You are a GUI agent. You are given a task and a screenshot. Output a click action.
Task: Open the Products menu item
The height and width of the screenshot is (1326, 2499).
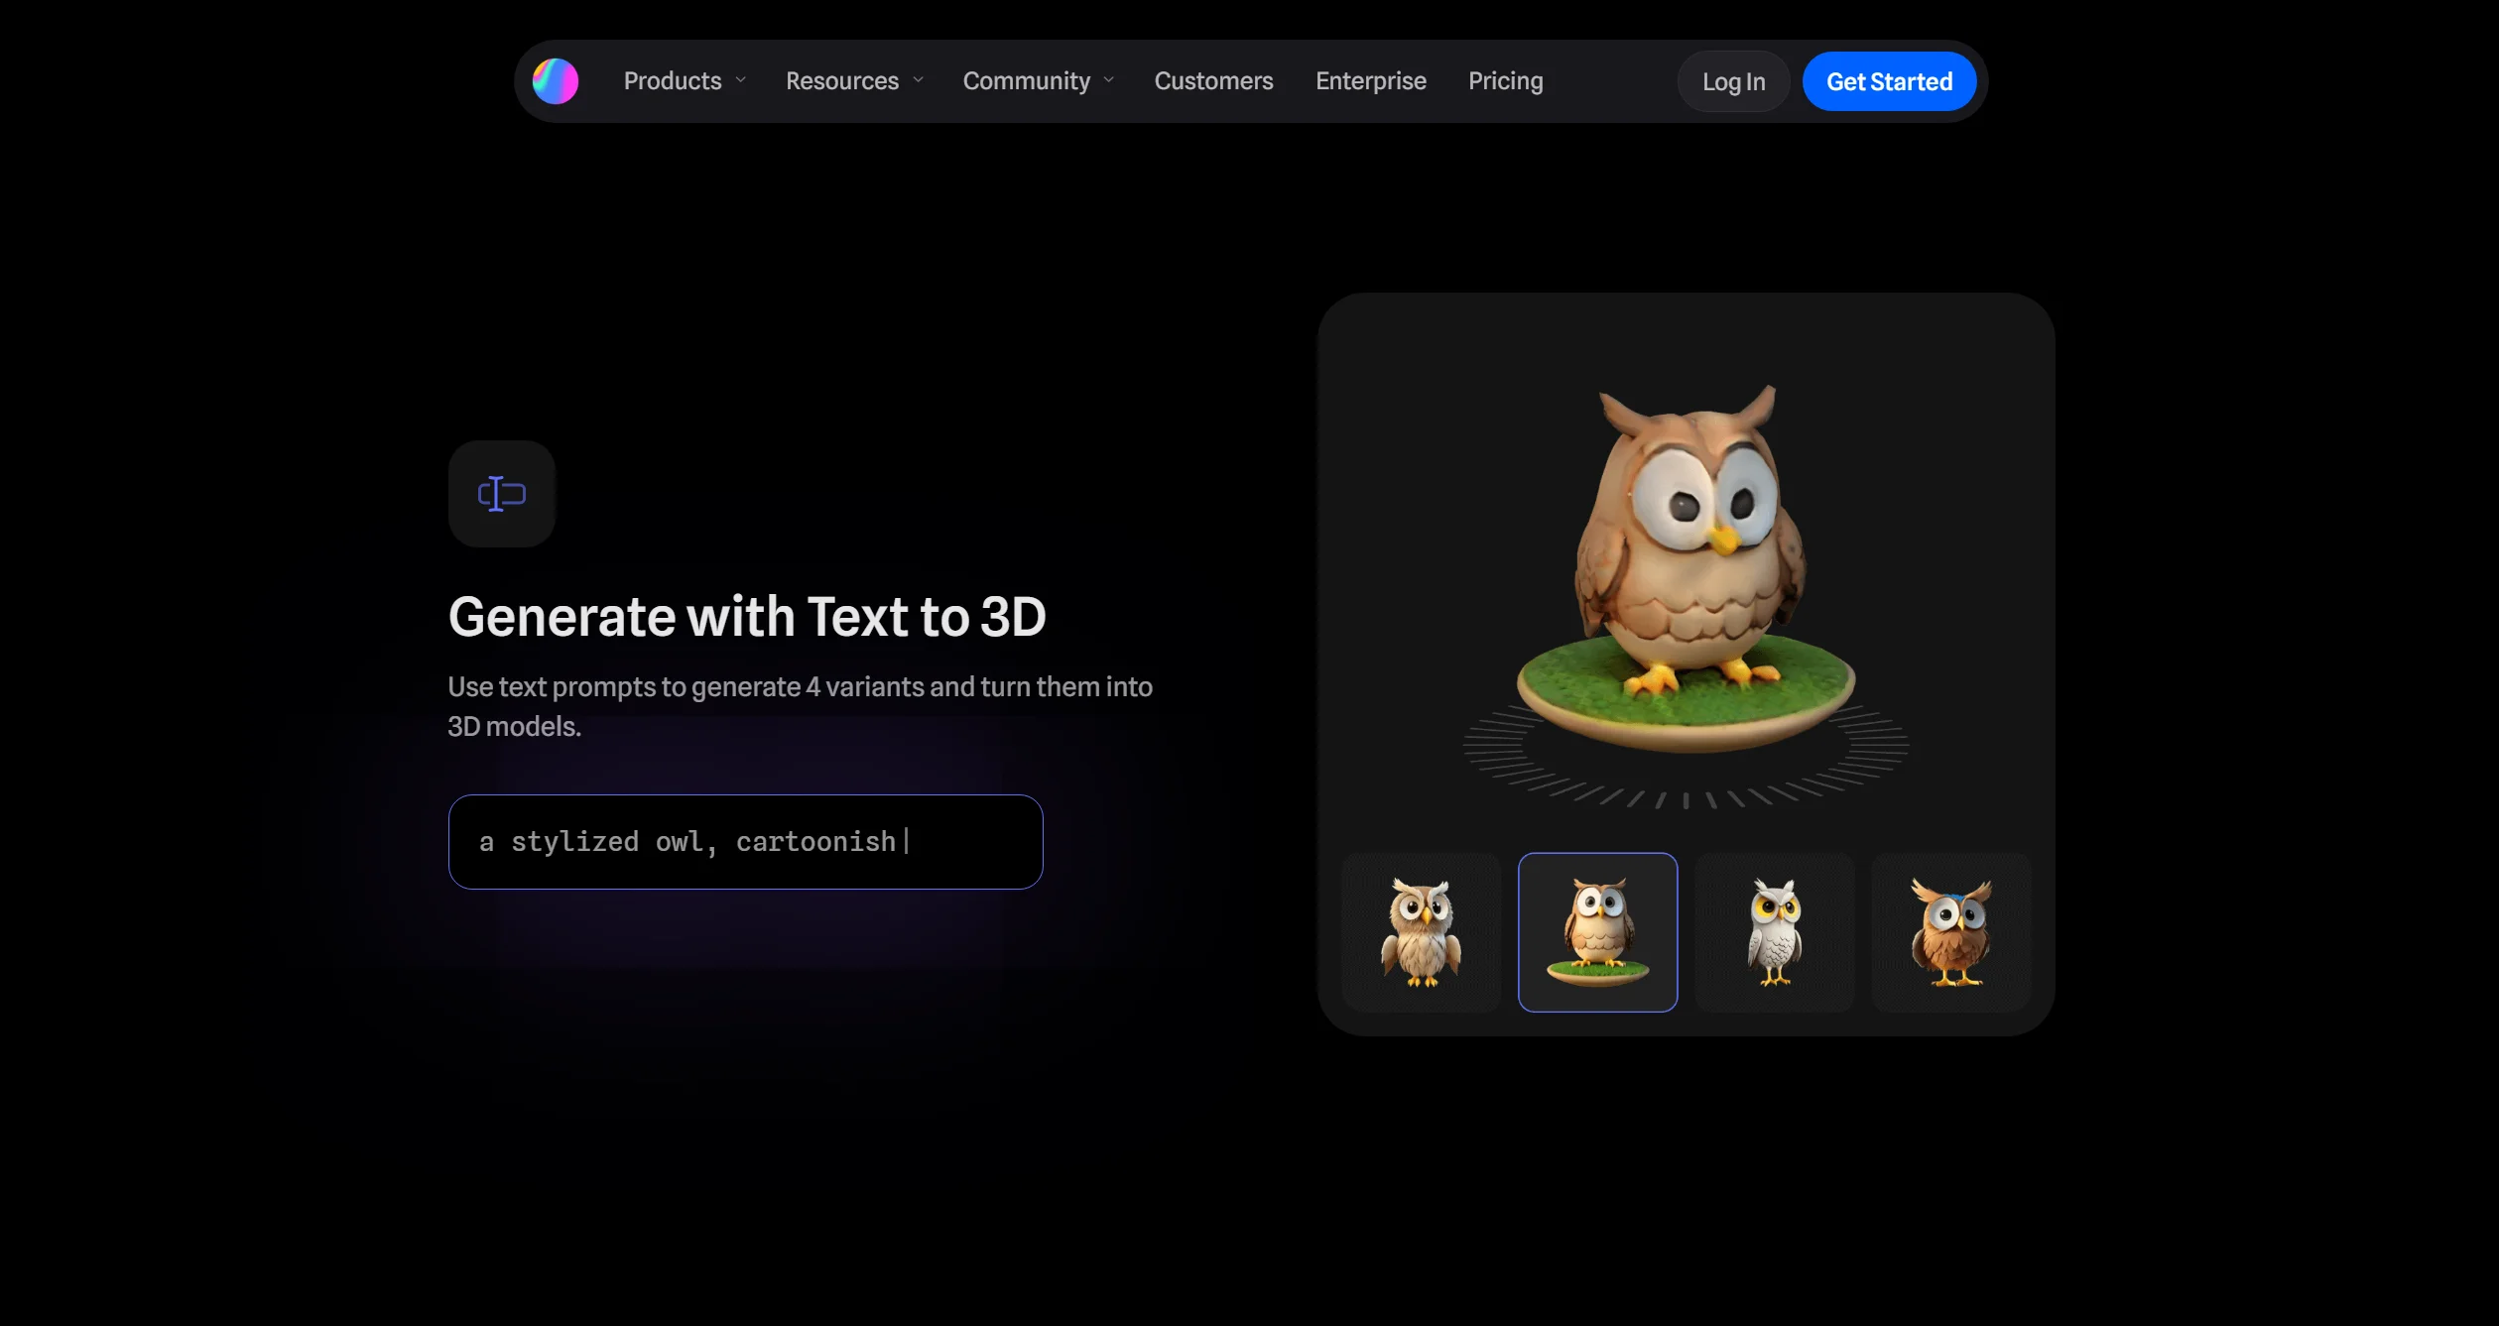pos(672,80)
